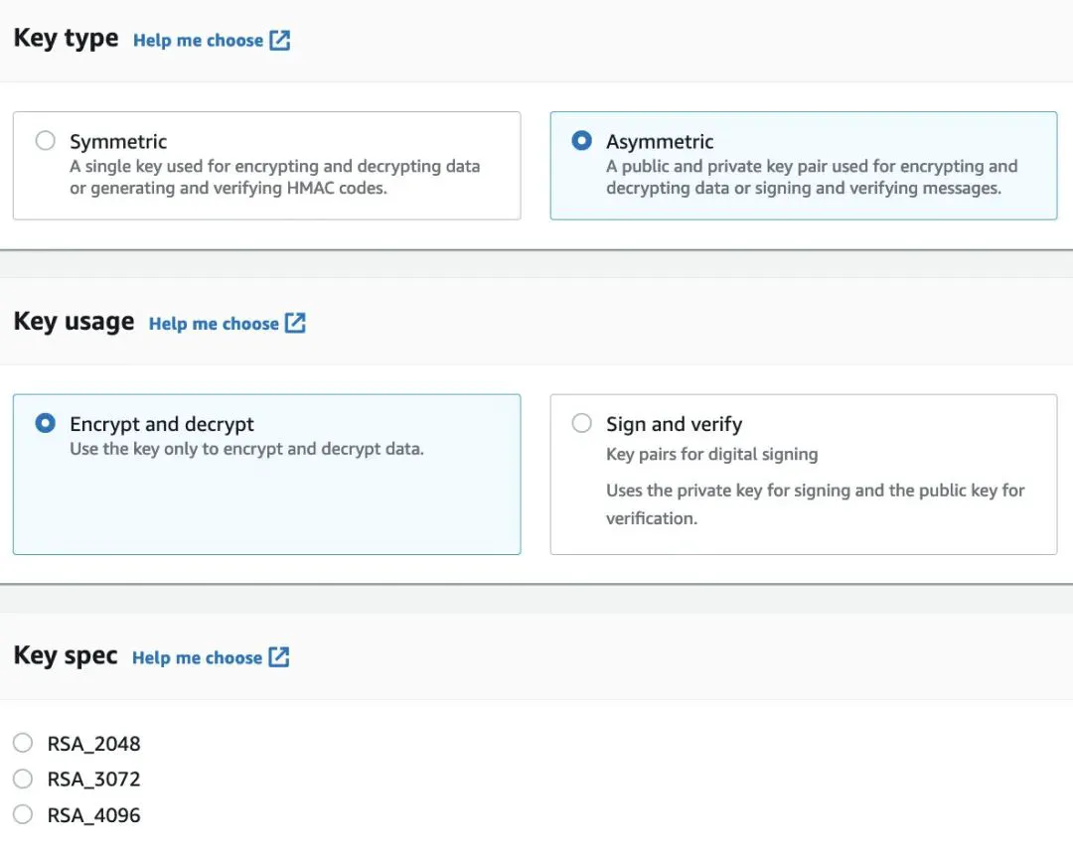This screenshot has width=1073, height=853.
Task: Open Key usage 'Help me choose' link
Action: click(x=214, y=324)
